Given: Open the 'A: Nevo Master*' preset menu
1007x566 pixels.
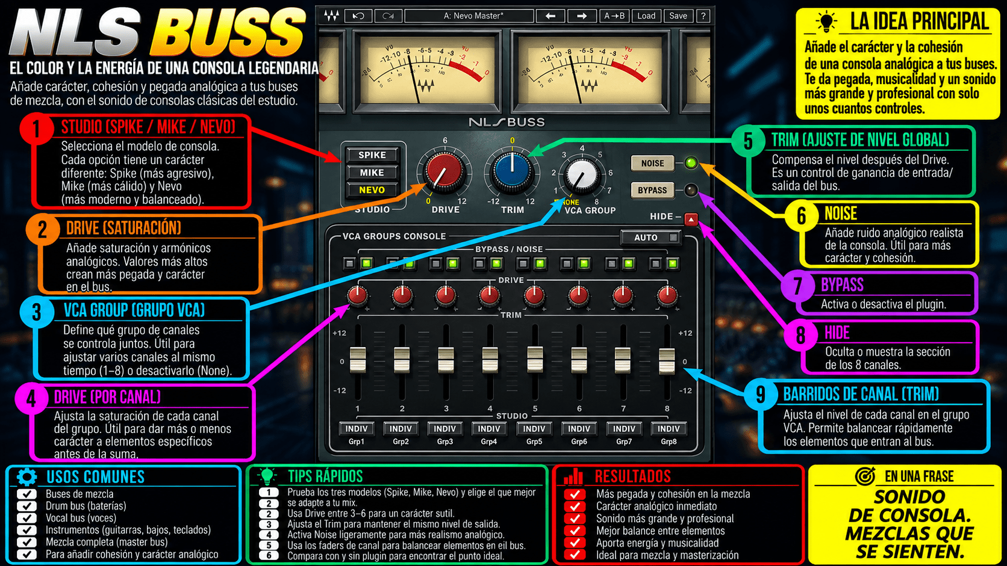Looking at the screenshot, I should (469, 16).
